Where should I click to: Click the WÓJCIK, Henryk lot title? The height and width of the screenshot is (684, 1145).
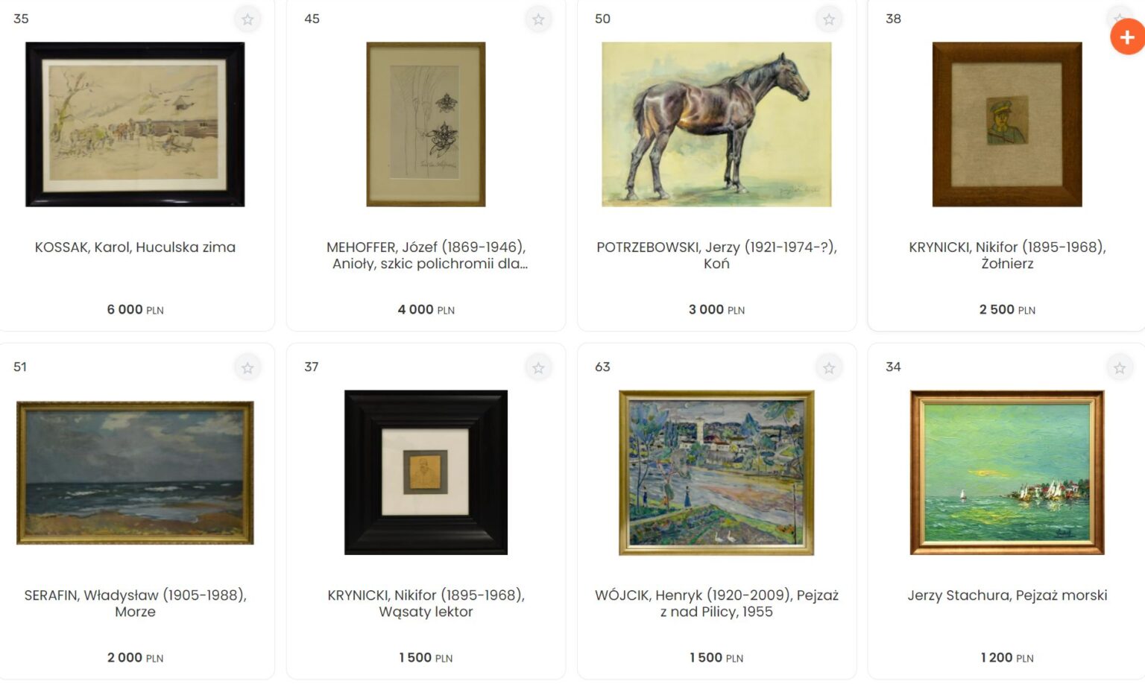[716, 603]
